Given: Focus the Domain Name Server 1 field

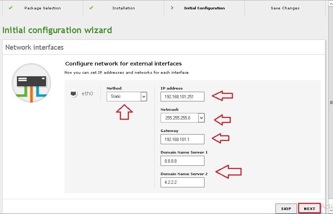Looking at the screenshot, I should click(183, 161).
